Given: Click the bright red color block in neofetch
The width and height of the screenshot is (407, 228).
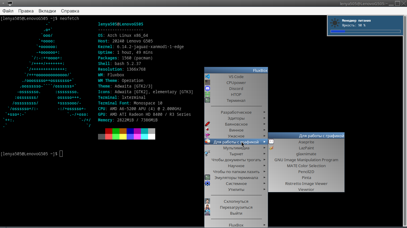Looking at the screenshot, I should (109, 137).
